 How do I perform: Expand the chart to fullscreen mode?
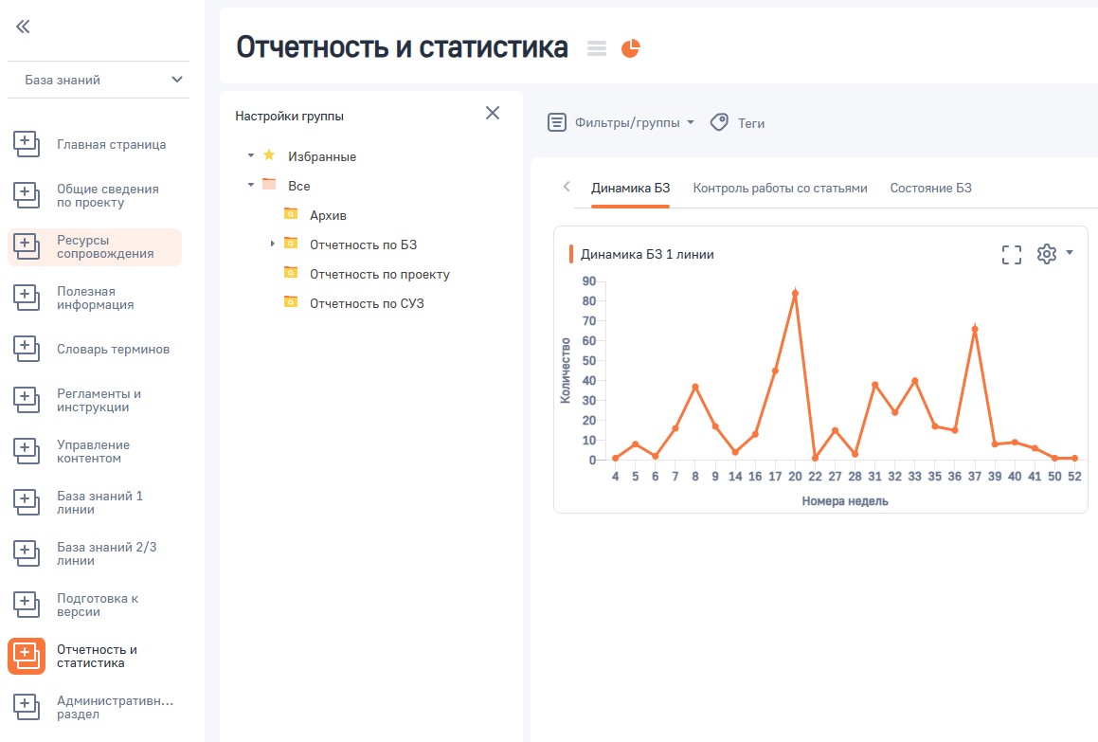pos(1012,253)
